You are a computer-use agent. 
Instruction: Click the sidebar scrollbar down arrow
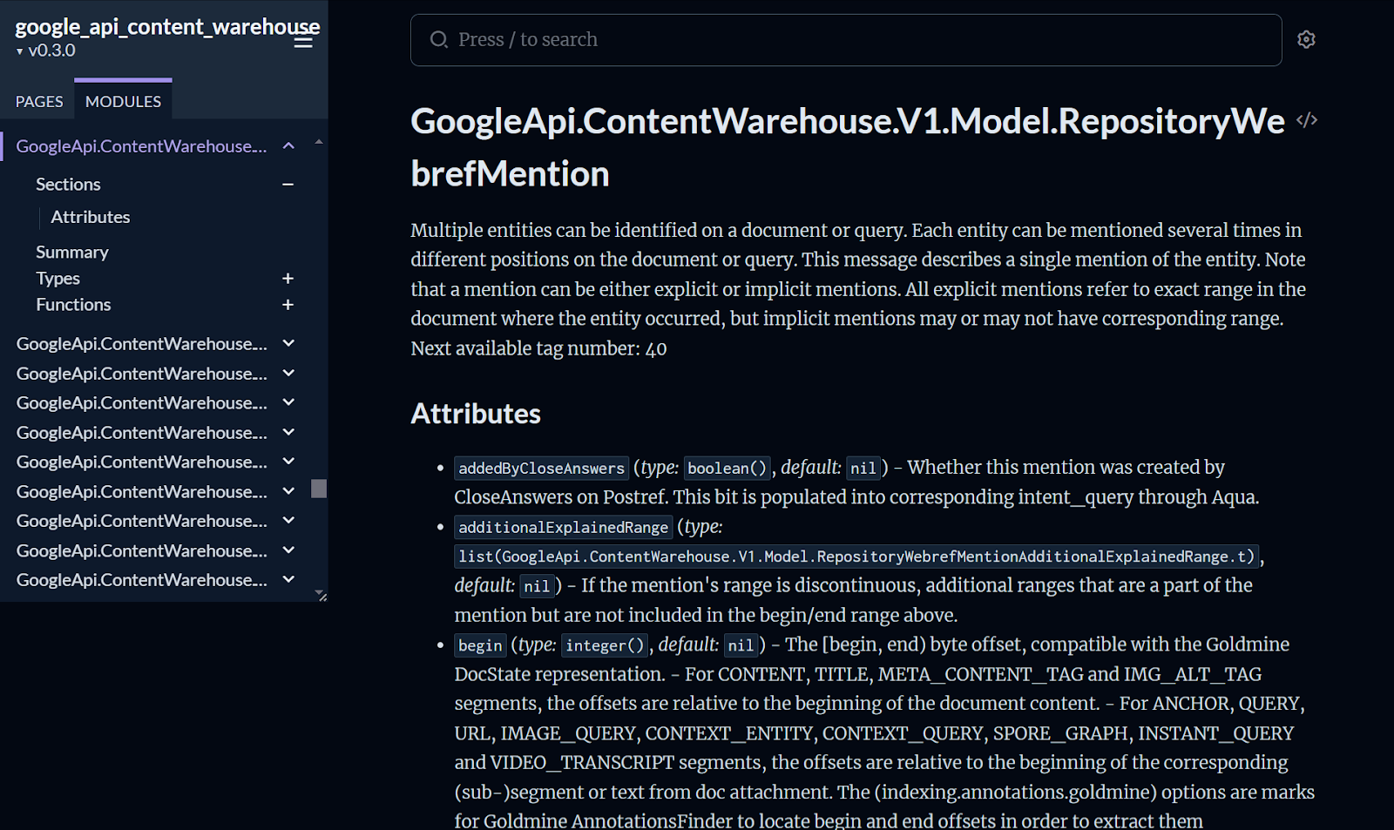(x=319, y=592)
